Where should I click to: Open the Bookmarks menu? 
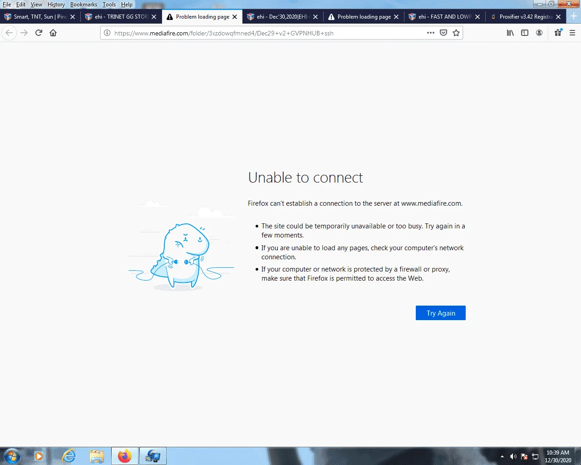click(84, 5)
